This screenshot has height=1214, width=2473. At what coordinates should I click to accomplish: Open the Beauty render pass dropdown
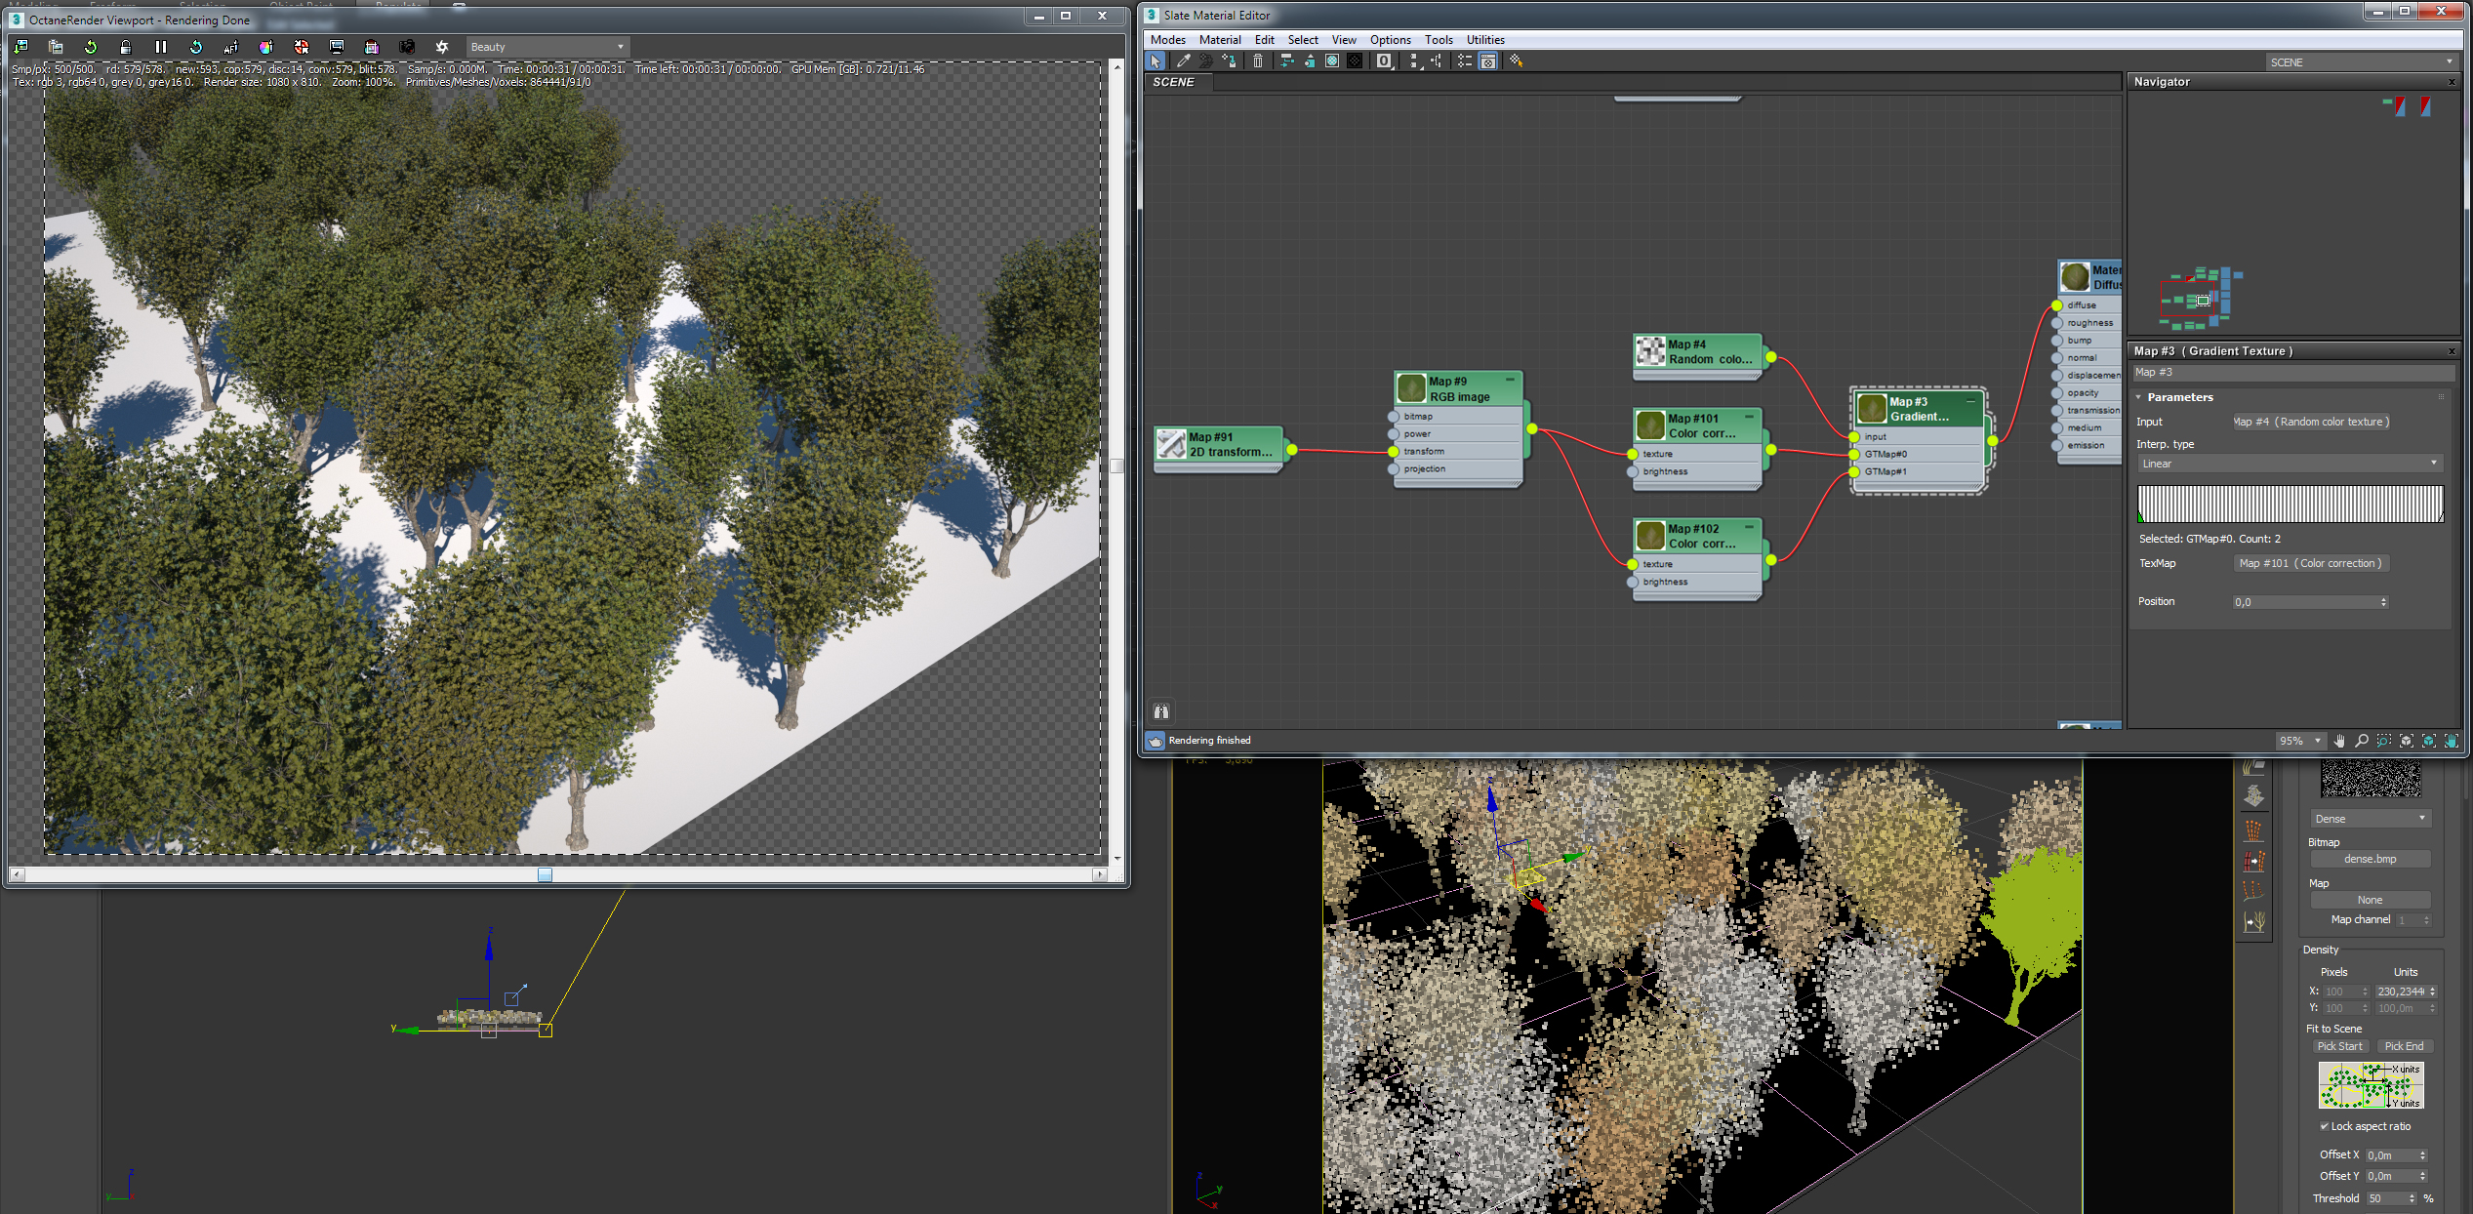point(547,47)
